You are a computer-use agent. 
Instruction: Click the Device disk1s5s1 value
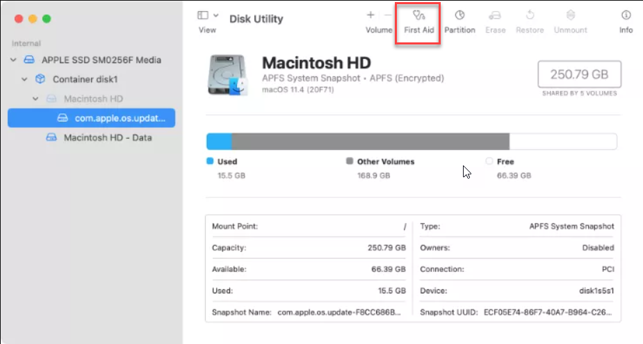tap(596, 290)
